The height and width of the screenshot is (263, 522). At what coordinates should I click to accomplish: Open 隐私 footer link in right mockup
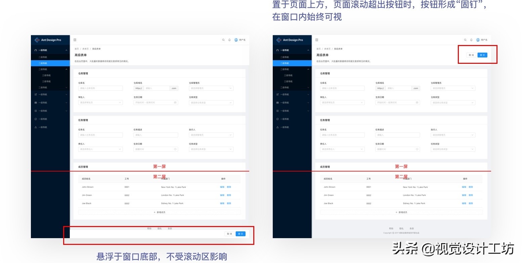tap(401, 228)
